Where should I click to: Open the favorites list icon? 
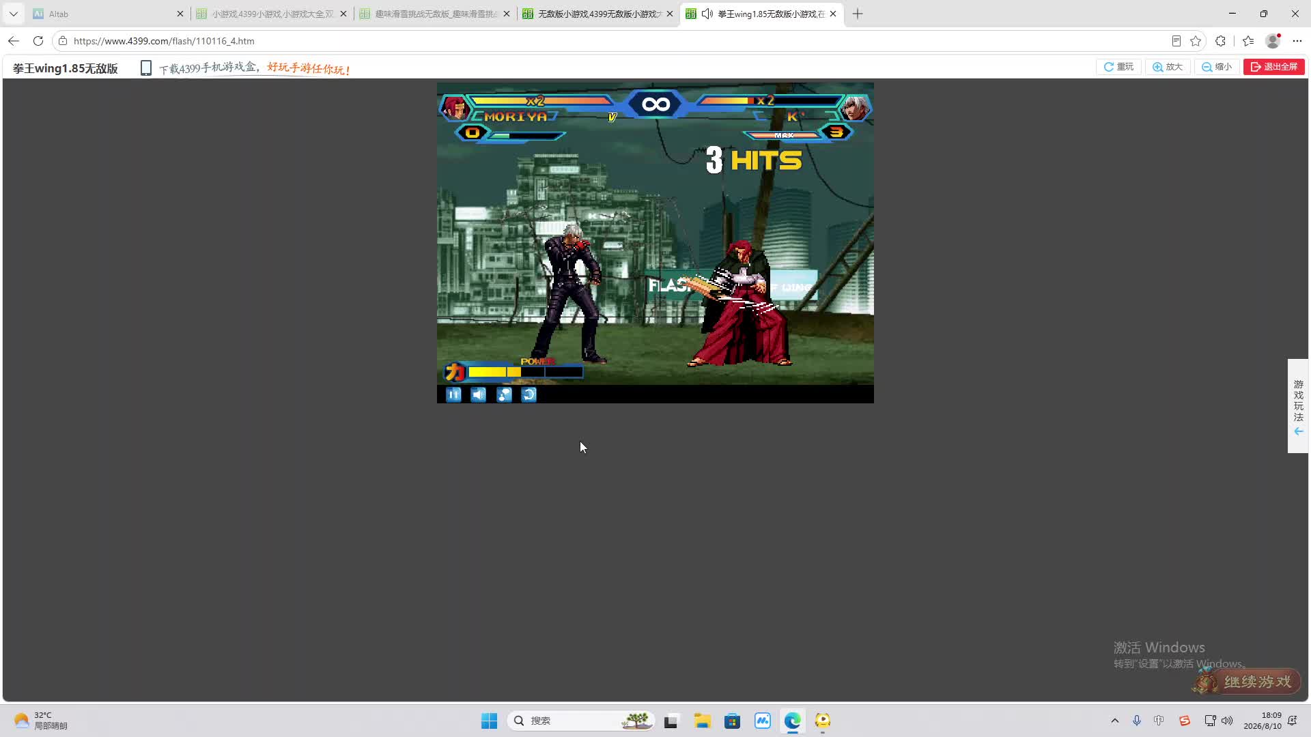pos(1248,41)
